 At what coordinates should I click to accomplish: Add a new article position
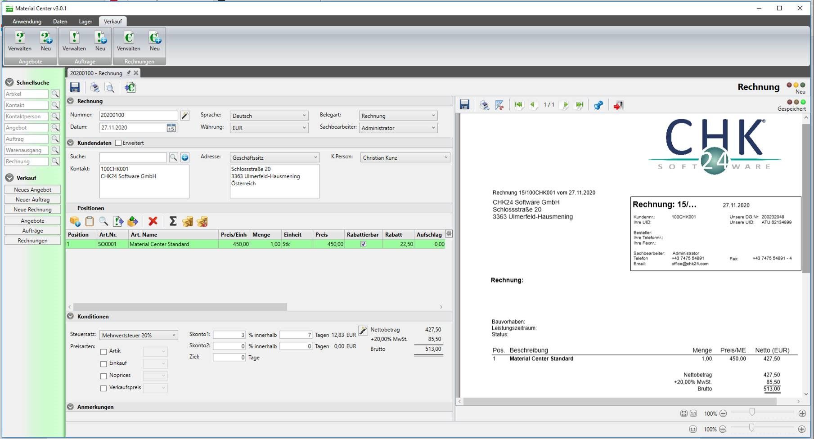coord(75,221)
